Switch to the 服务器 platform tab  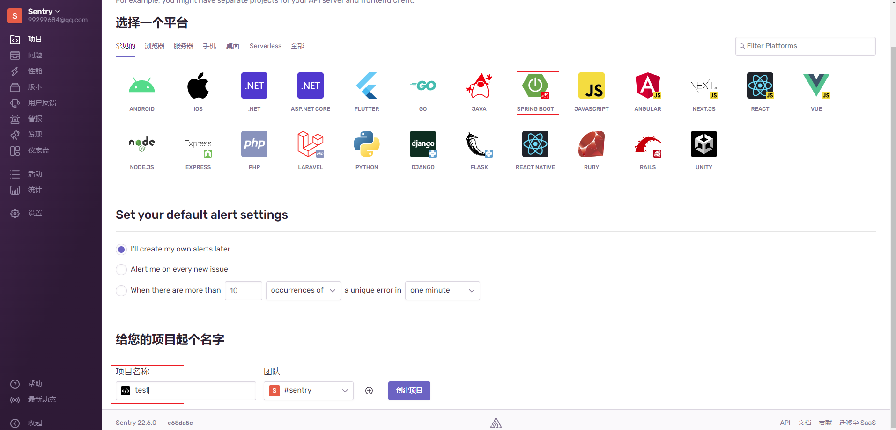pos(184,46)
